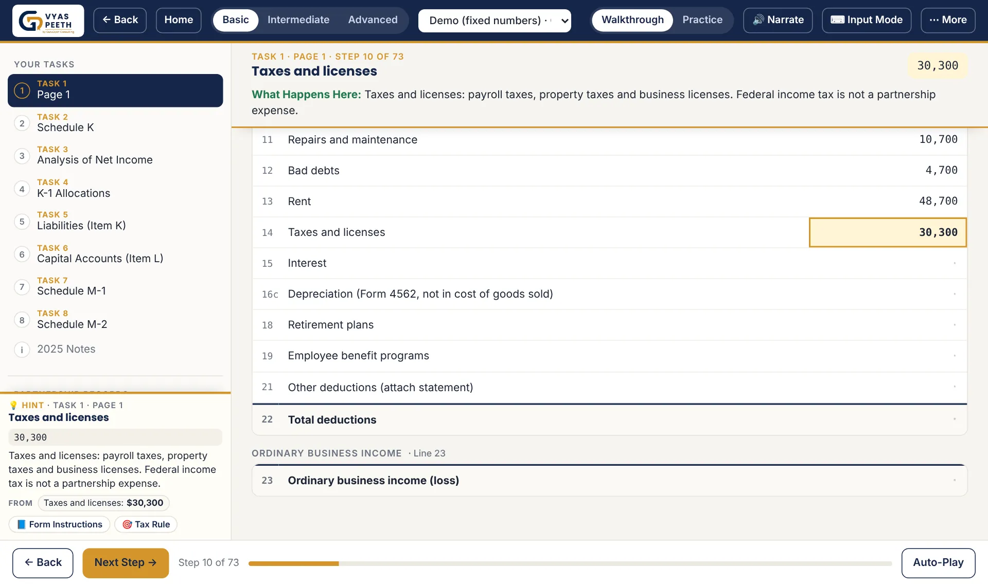Switch to Basic difficulty level
The height and width of the screenshot is (586, 988).
(x=236, y=20)
